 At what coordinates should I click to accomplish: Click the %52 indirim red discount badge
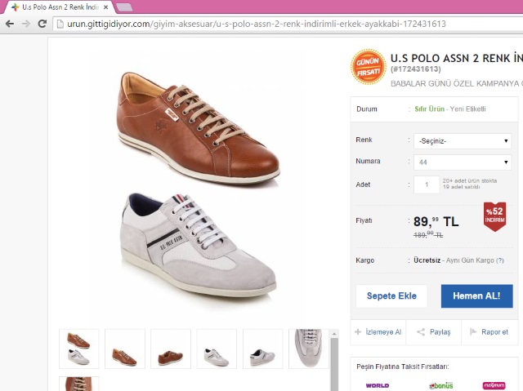pos(495,216)
